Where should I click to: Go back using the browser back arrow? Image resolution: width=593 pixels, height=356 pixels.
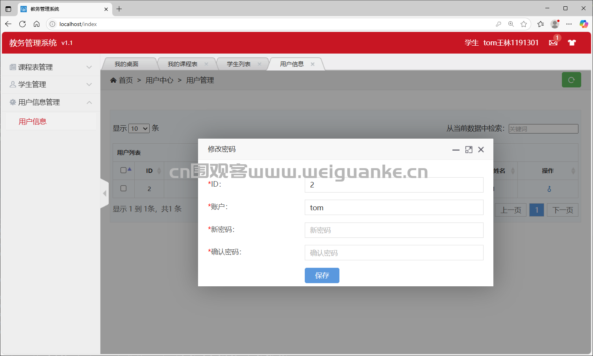pos(8,24)
